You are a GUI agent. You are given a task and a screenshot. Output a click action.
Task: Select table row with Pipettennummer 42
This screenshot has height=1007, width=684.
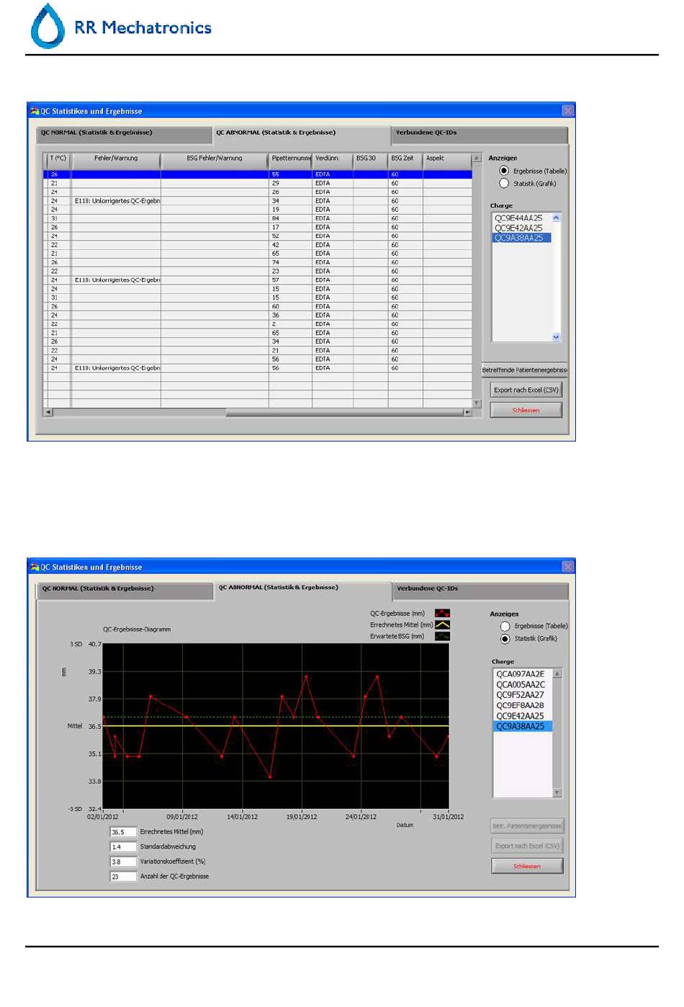(x=258, y=246)
